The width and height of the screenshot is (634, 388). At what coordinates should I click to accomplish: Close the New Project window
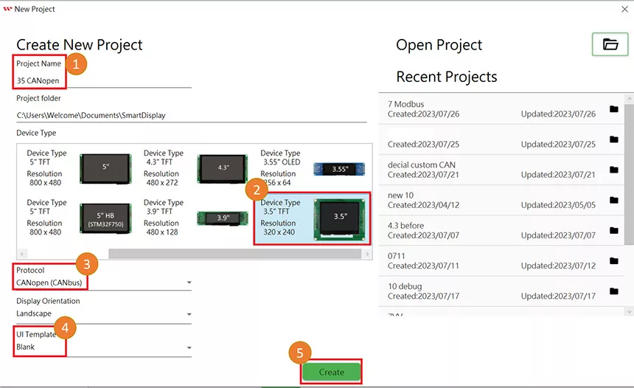tap(624, 9)
